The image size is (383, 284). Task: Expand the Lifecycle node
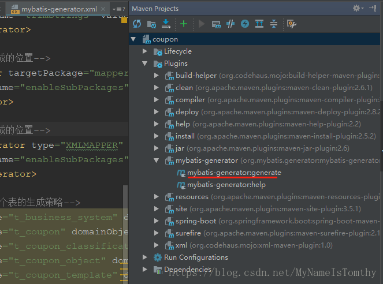click(x=145, y=51)
